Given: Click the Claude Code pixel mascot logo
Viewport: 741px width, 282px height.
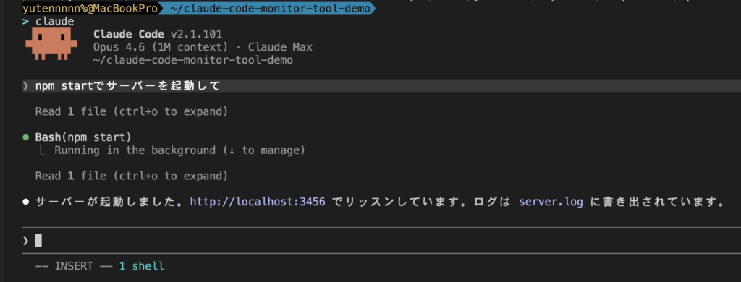Looking at the screenshot, I should 51,44.
